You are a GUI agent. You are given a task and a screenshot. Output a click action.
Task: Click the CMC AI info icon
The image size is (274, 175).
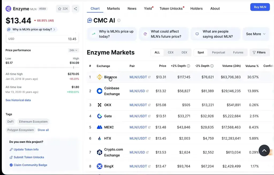coord(119,20)
